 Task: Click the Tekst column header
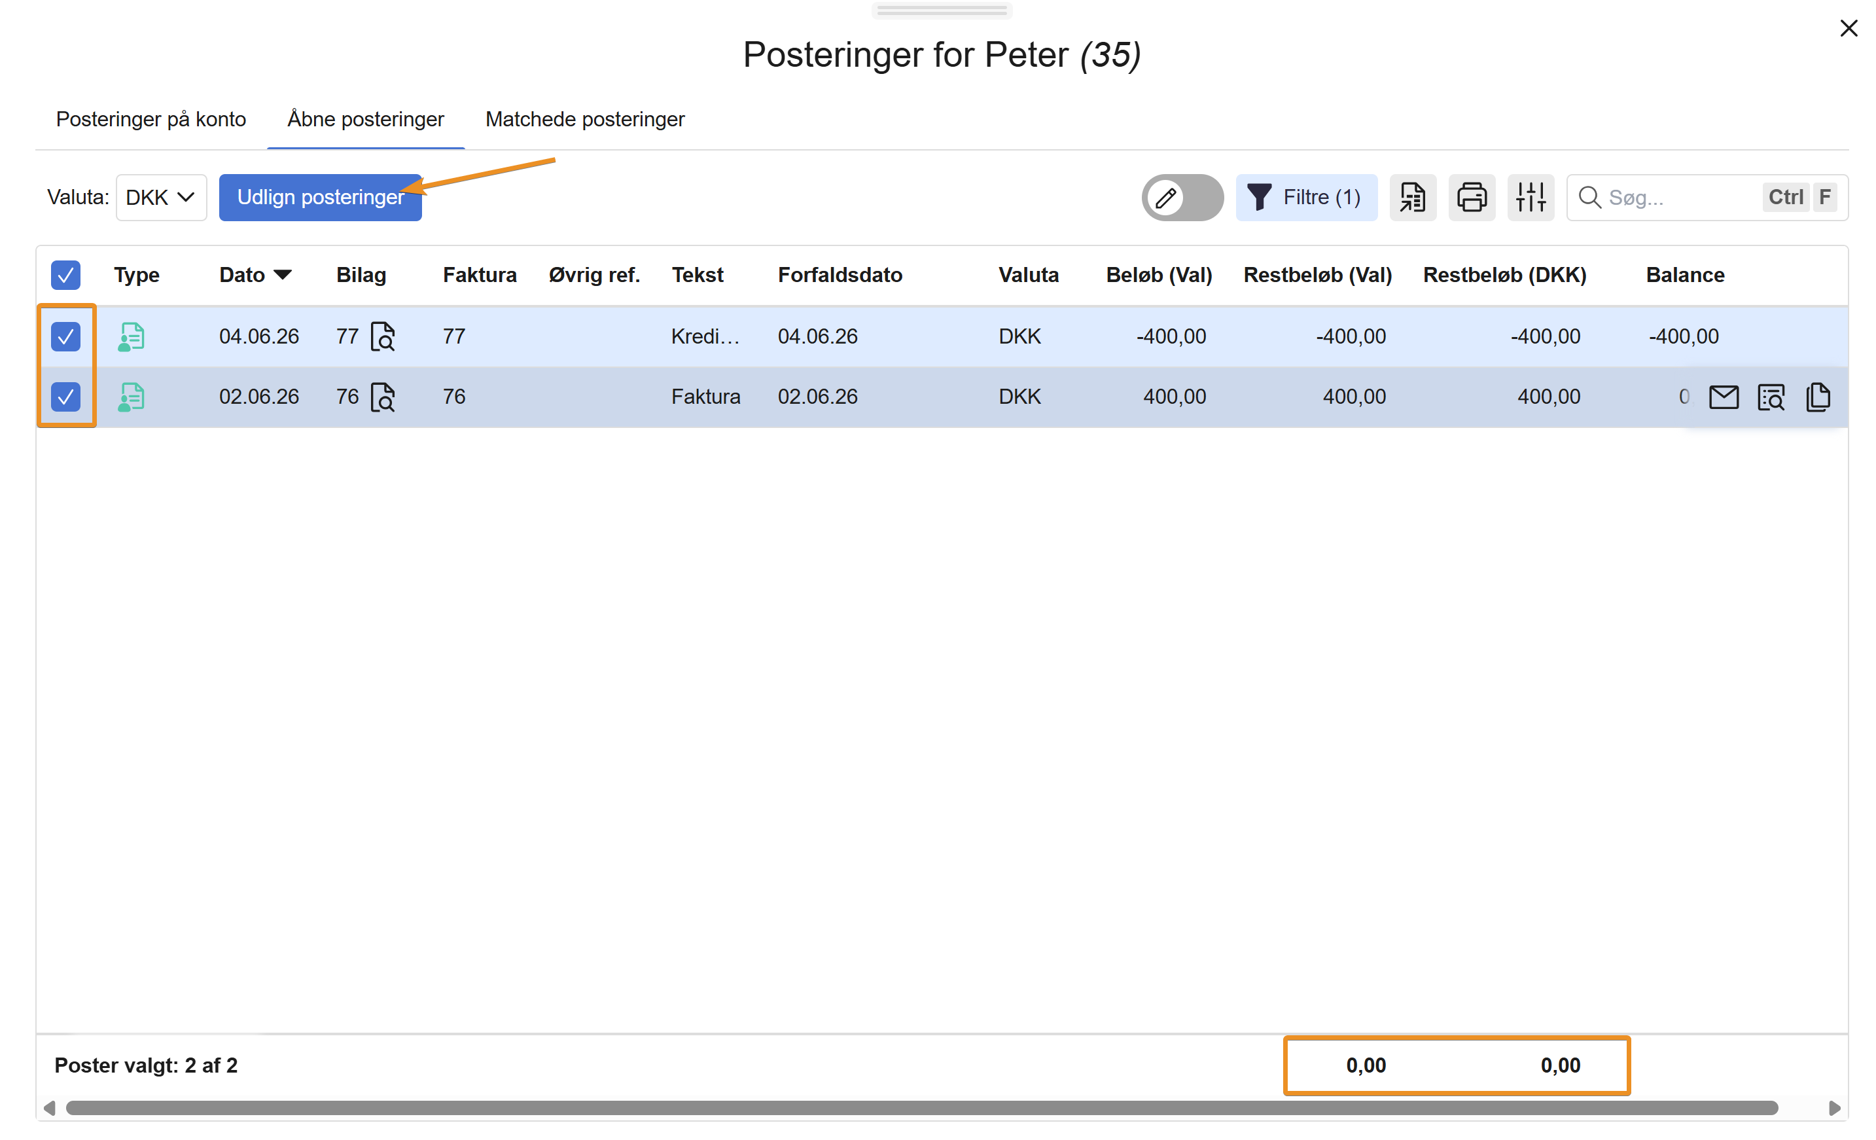tap(698, 275)
